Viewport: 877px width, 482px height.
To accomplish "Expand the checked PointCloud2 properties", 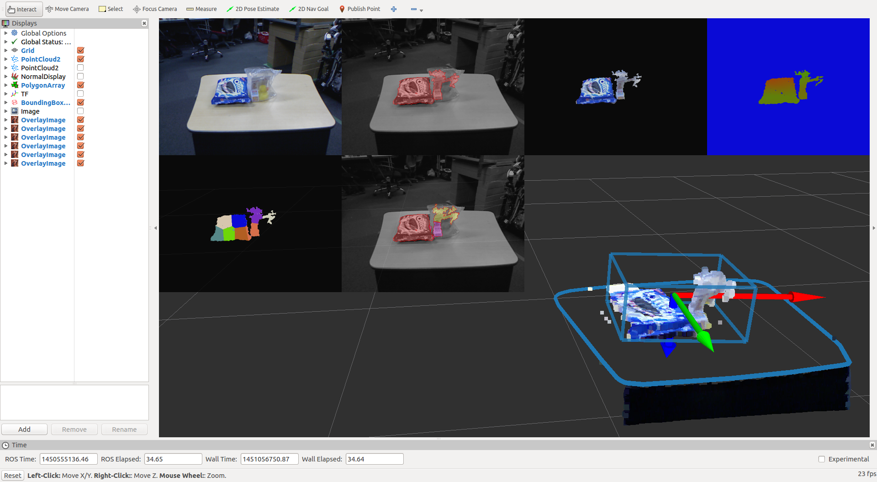I will [5, 59].
